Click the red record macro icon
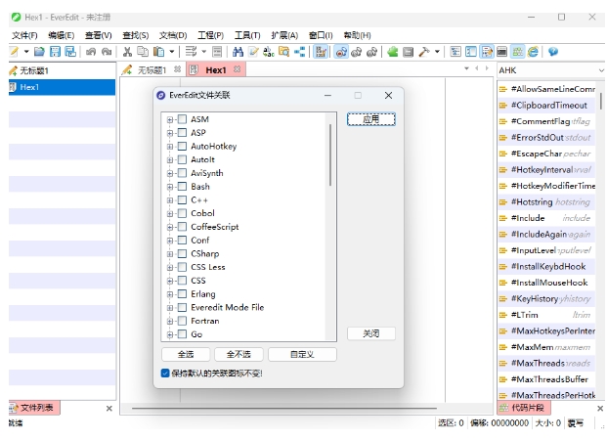 point(341,52)
